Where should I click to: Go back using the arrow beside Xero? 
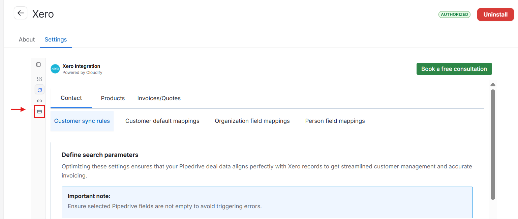(x=21, y=13)
